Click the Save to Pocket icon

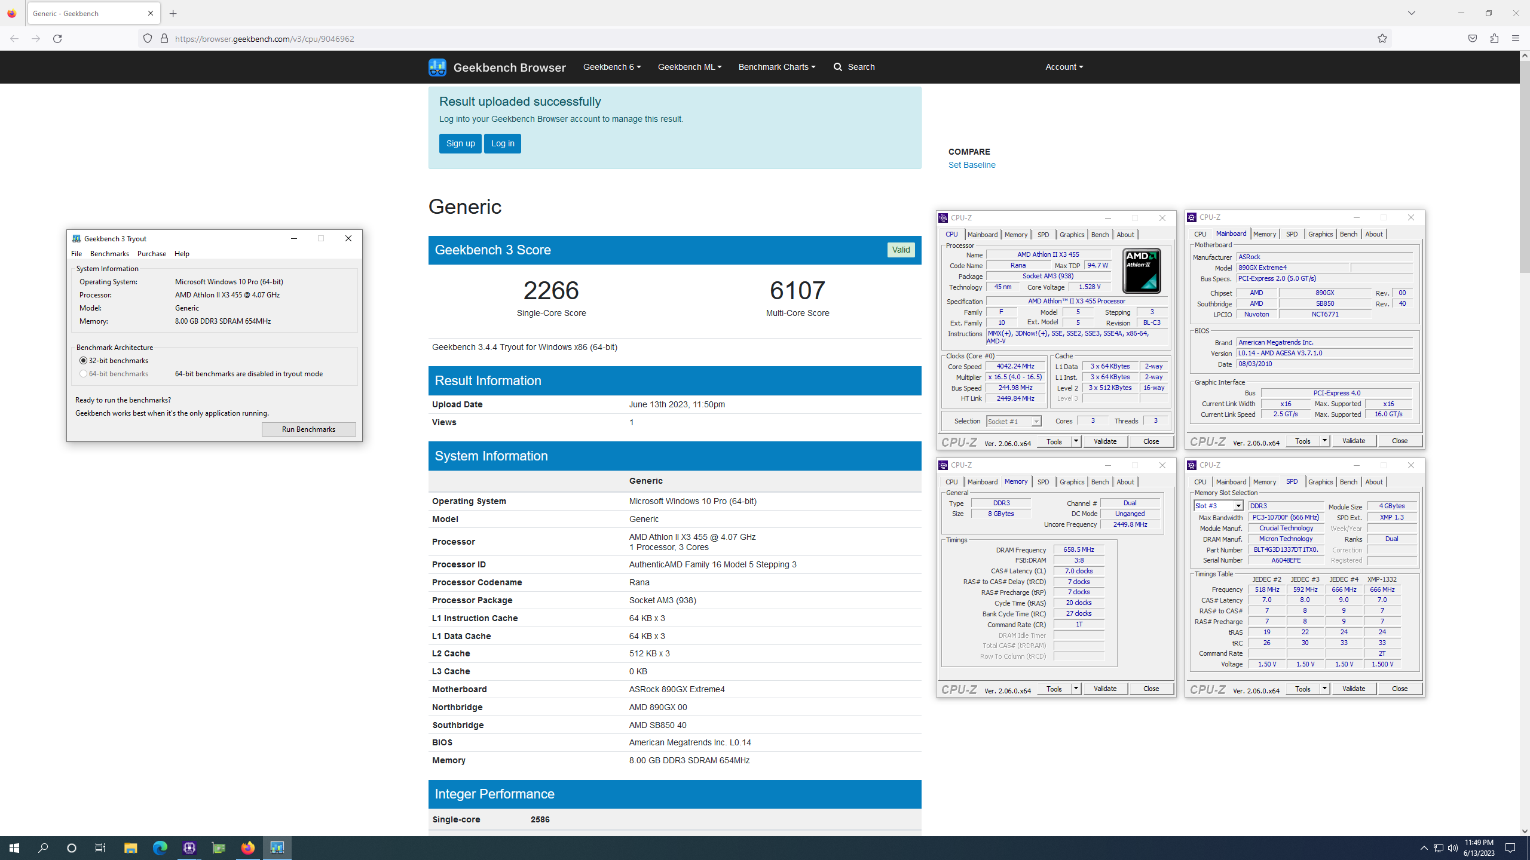click(x=1473, y=39)
